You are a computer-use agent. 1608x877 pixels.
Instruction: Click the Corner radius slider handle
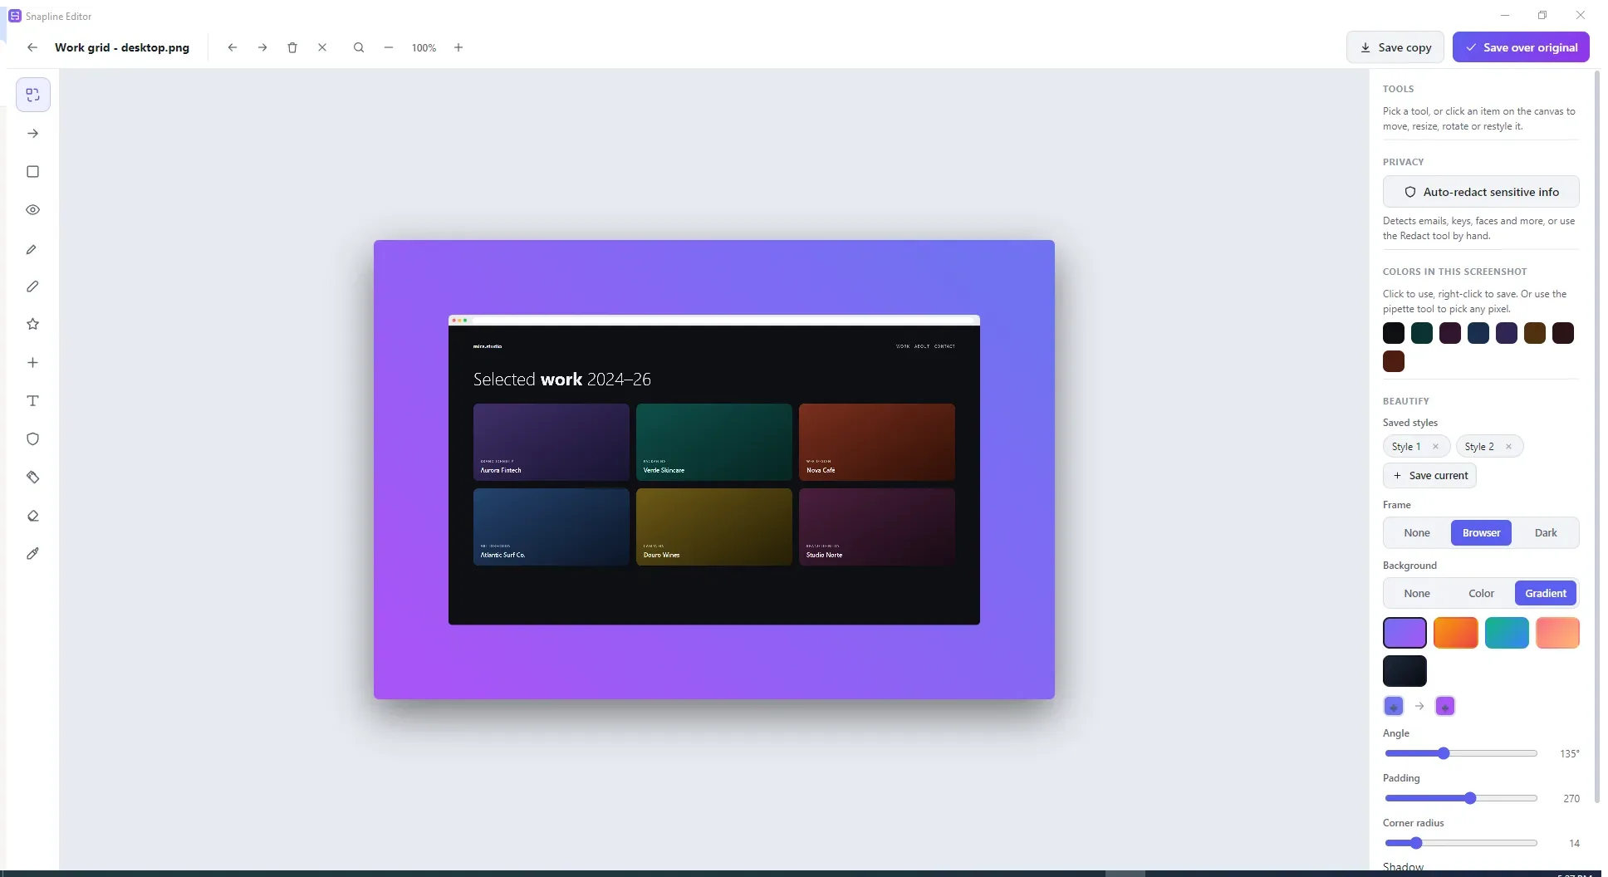click(x=1416, y=843)
